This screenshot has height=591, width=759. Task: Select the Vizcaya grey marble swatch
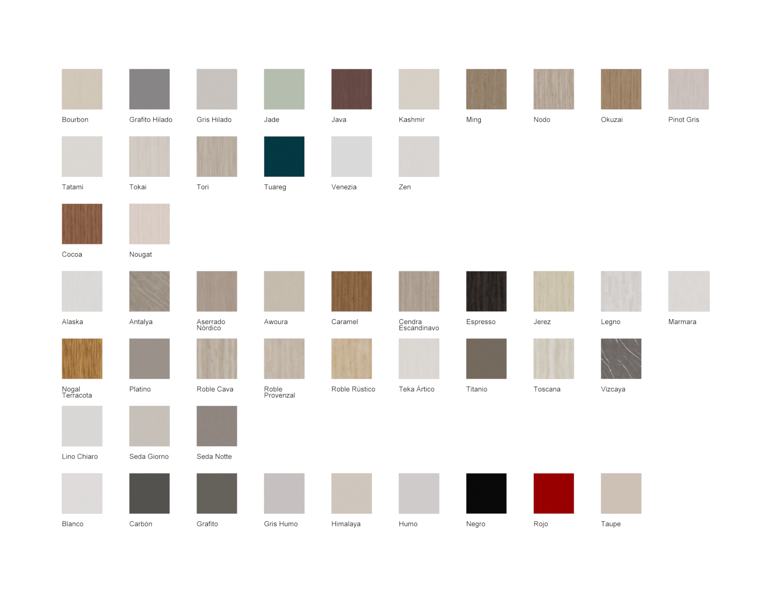point(621,359)
